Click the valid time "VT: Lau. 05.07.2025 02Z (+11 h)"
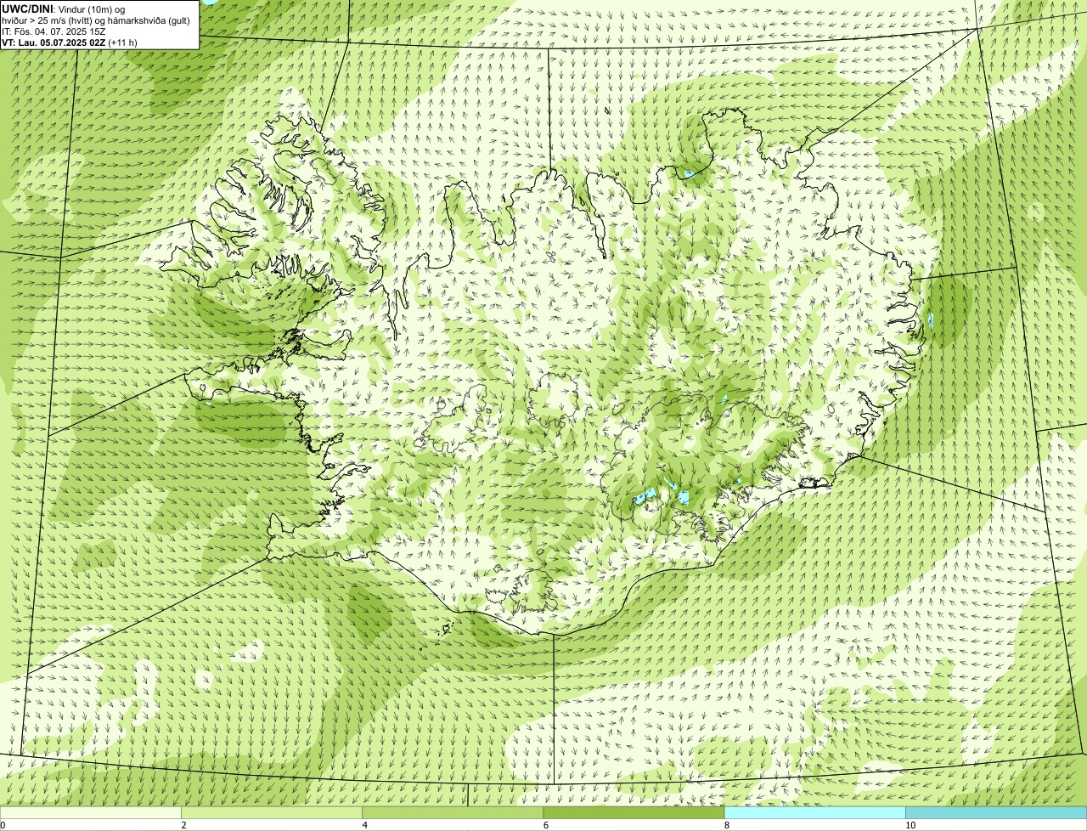The image size is (1087, 831). tap(70, 42)
